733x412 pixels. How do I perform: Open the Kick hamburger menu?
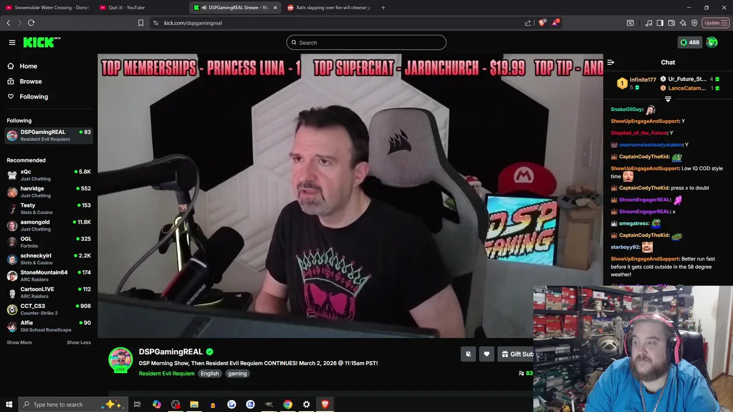12,42
